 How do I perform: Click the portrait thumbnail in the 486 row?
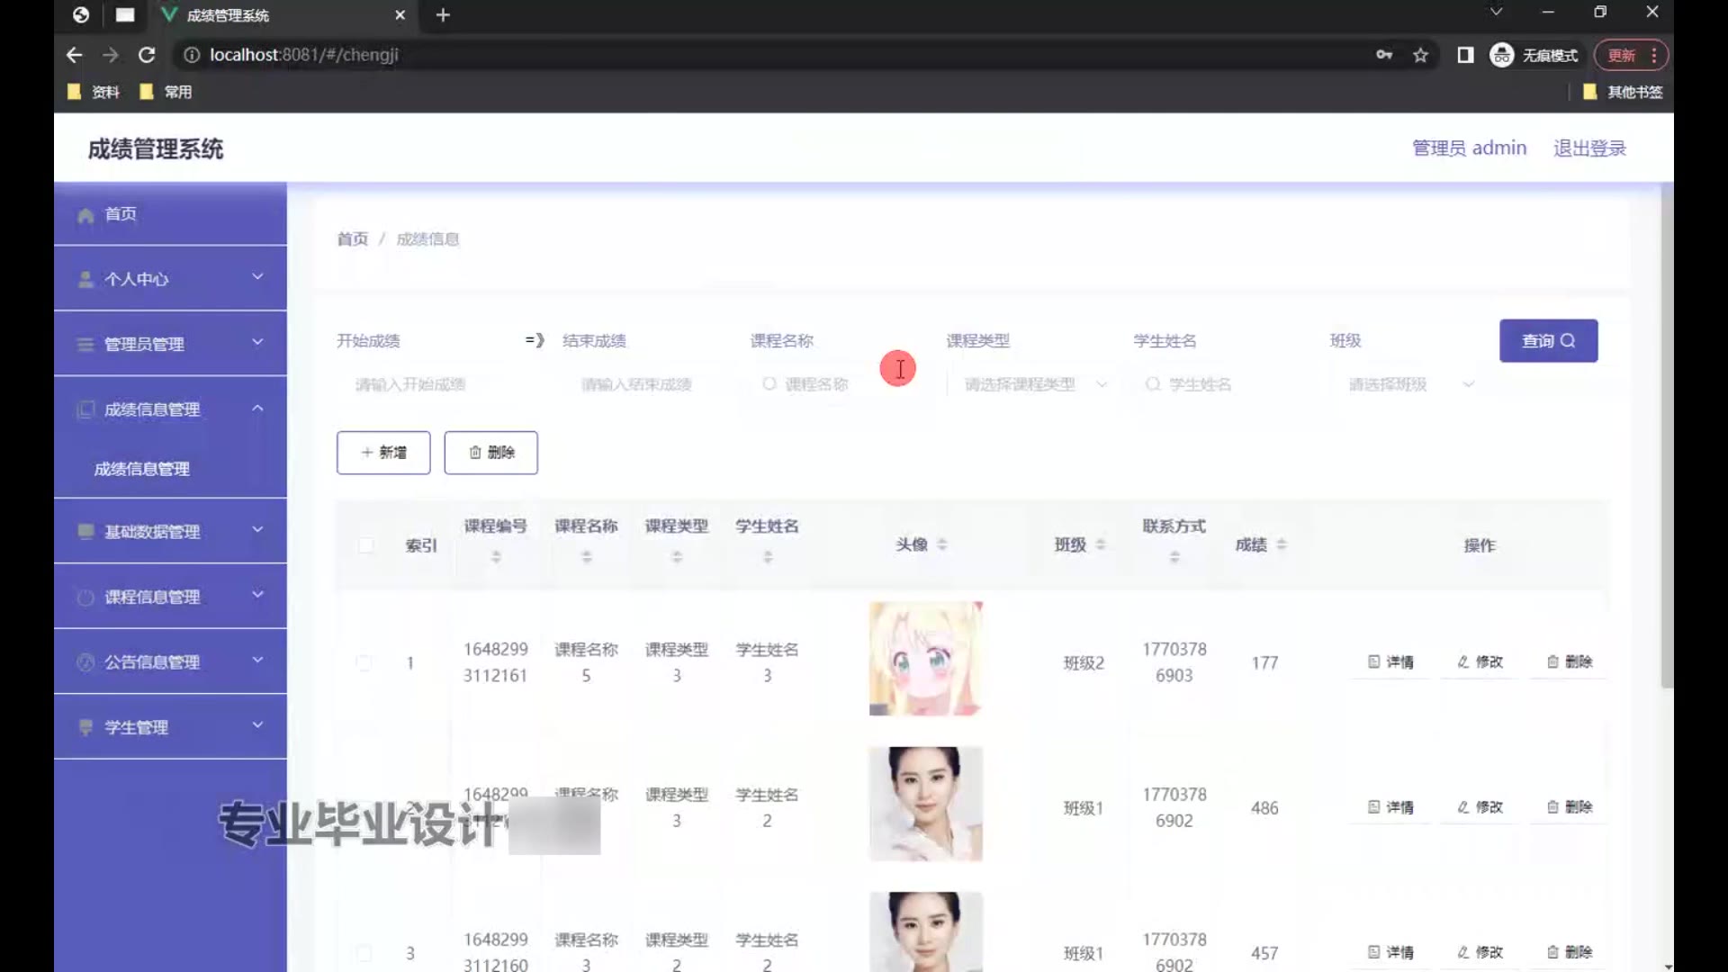[926, 804]
